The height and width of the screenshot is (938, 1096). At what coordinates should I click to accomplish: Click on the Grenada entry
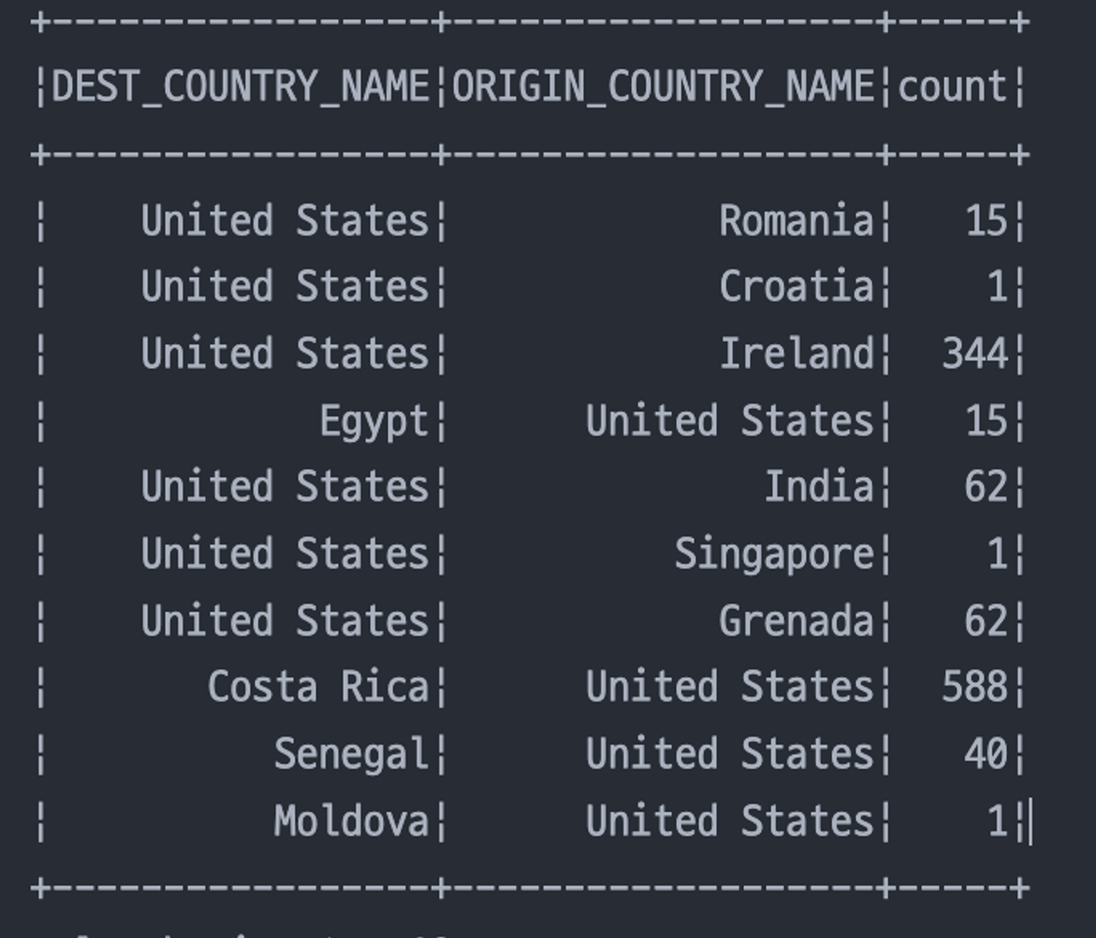click(x=796, y=621)
